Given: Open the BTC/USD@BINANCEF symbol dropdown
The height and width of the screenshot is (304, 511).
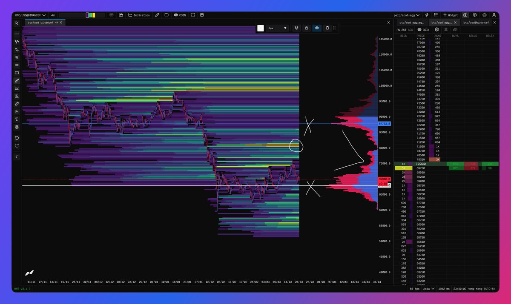Looking at the screenshot, I should (x=30, y=15).
